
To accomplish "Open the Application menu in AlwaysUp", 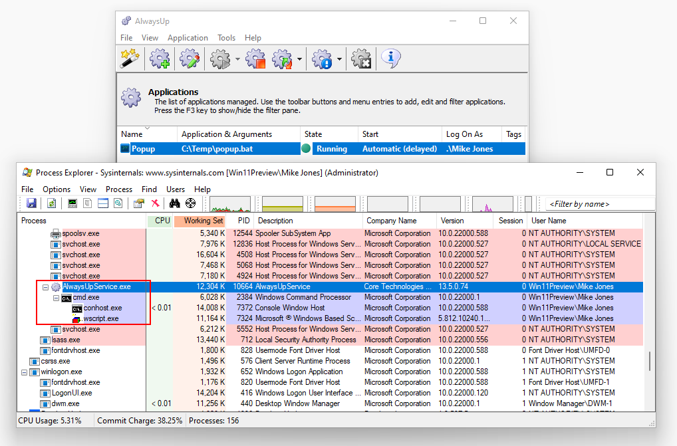I will click(x=188, y=38).
